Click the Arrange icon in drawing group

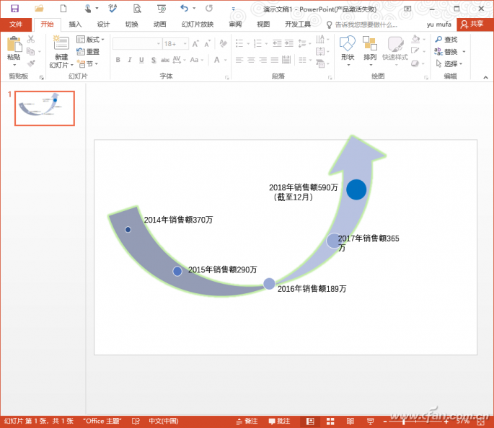point(370,45)
